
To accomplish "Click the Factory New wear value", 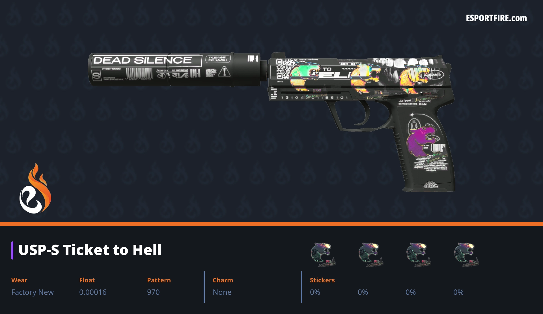I will pyautogui.click(x=33, y=292).
